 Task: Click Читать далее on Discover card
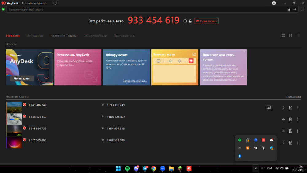pyautogui.click(x=22, y=78)
